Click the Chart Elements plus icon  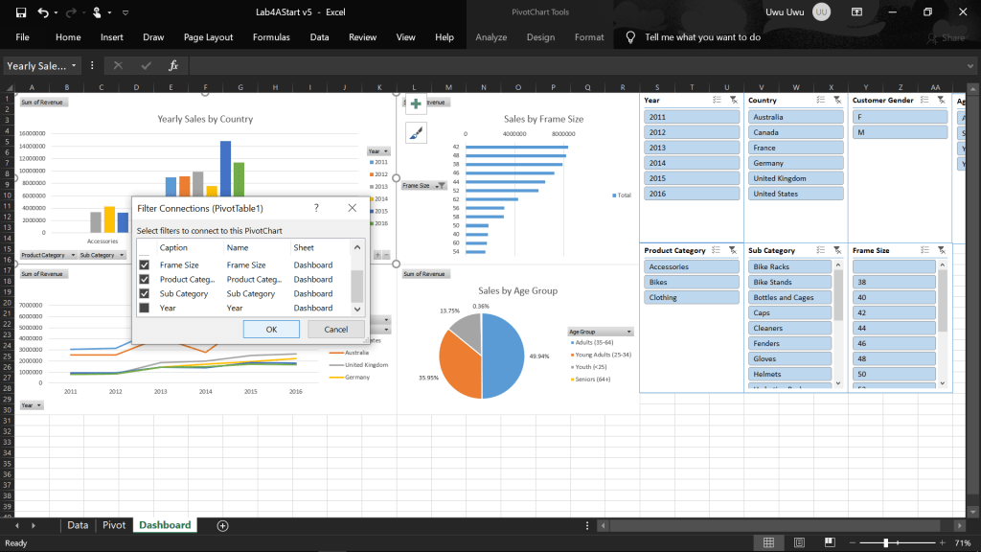tap(417, 104)
